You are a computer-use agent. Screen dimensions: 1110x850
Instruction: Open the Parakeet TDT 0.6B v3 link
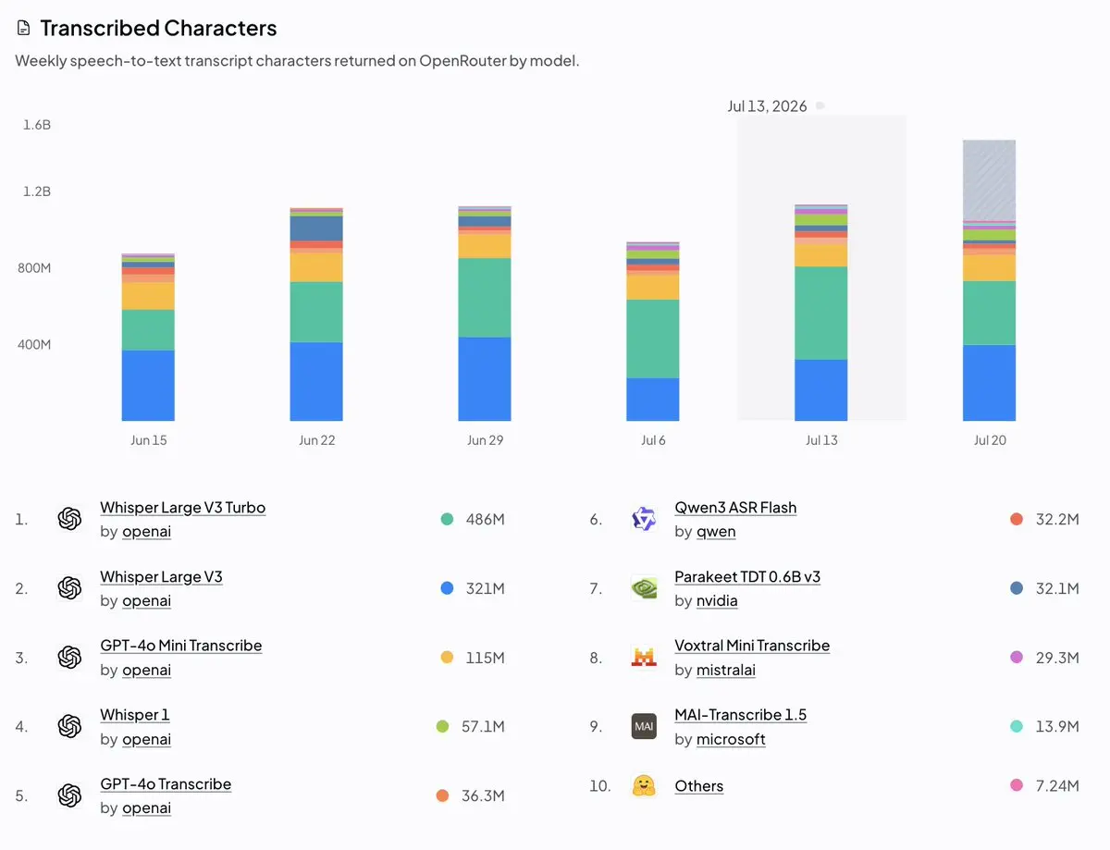coord(747,577)
